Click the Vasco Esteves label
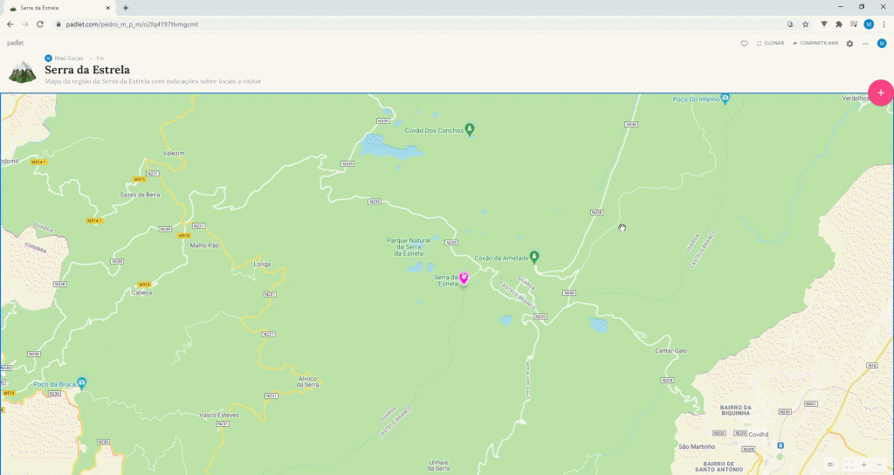The height and width of the screenshot is (475, 894). [219, 415]
